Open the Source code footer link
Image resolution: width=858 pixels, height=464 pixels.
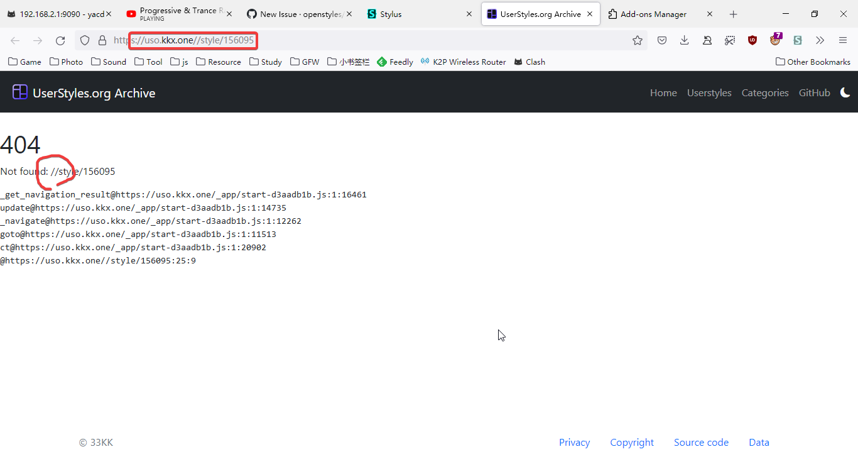click(x=701, y=442)
